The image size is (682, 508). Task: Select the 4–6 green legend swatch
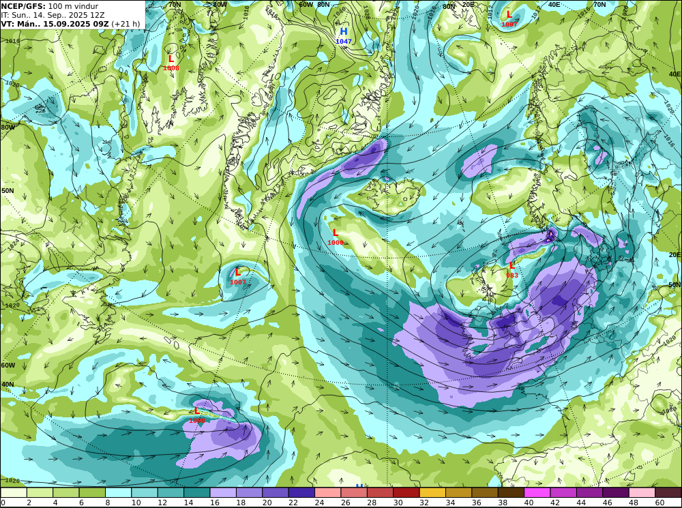[x=66, y=492]
